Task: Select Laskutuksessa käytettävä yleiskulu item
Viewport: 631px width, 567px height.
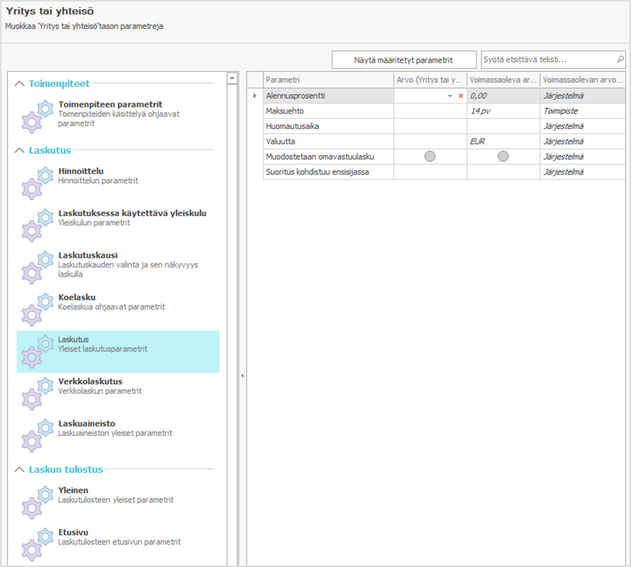Action: (x=132, y=218)
